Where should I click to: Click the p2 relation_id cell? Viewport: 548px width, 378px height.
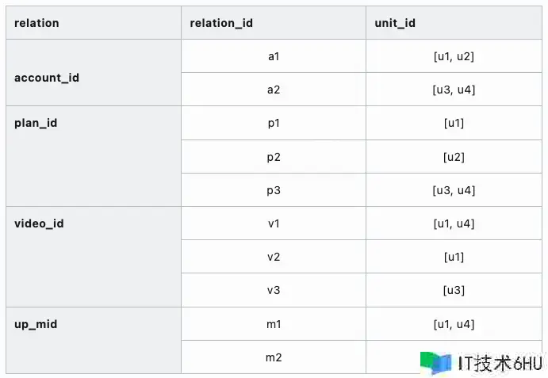274,157
